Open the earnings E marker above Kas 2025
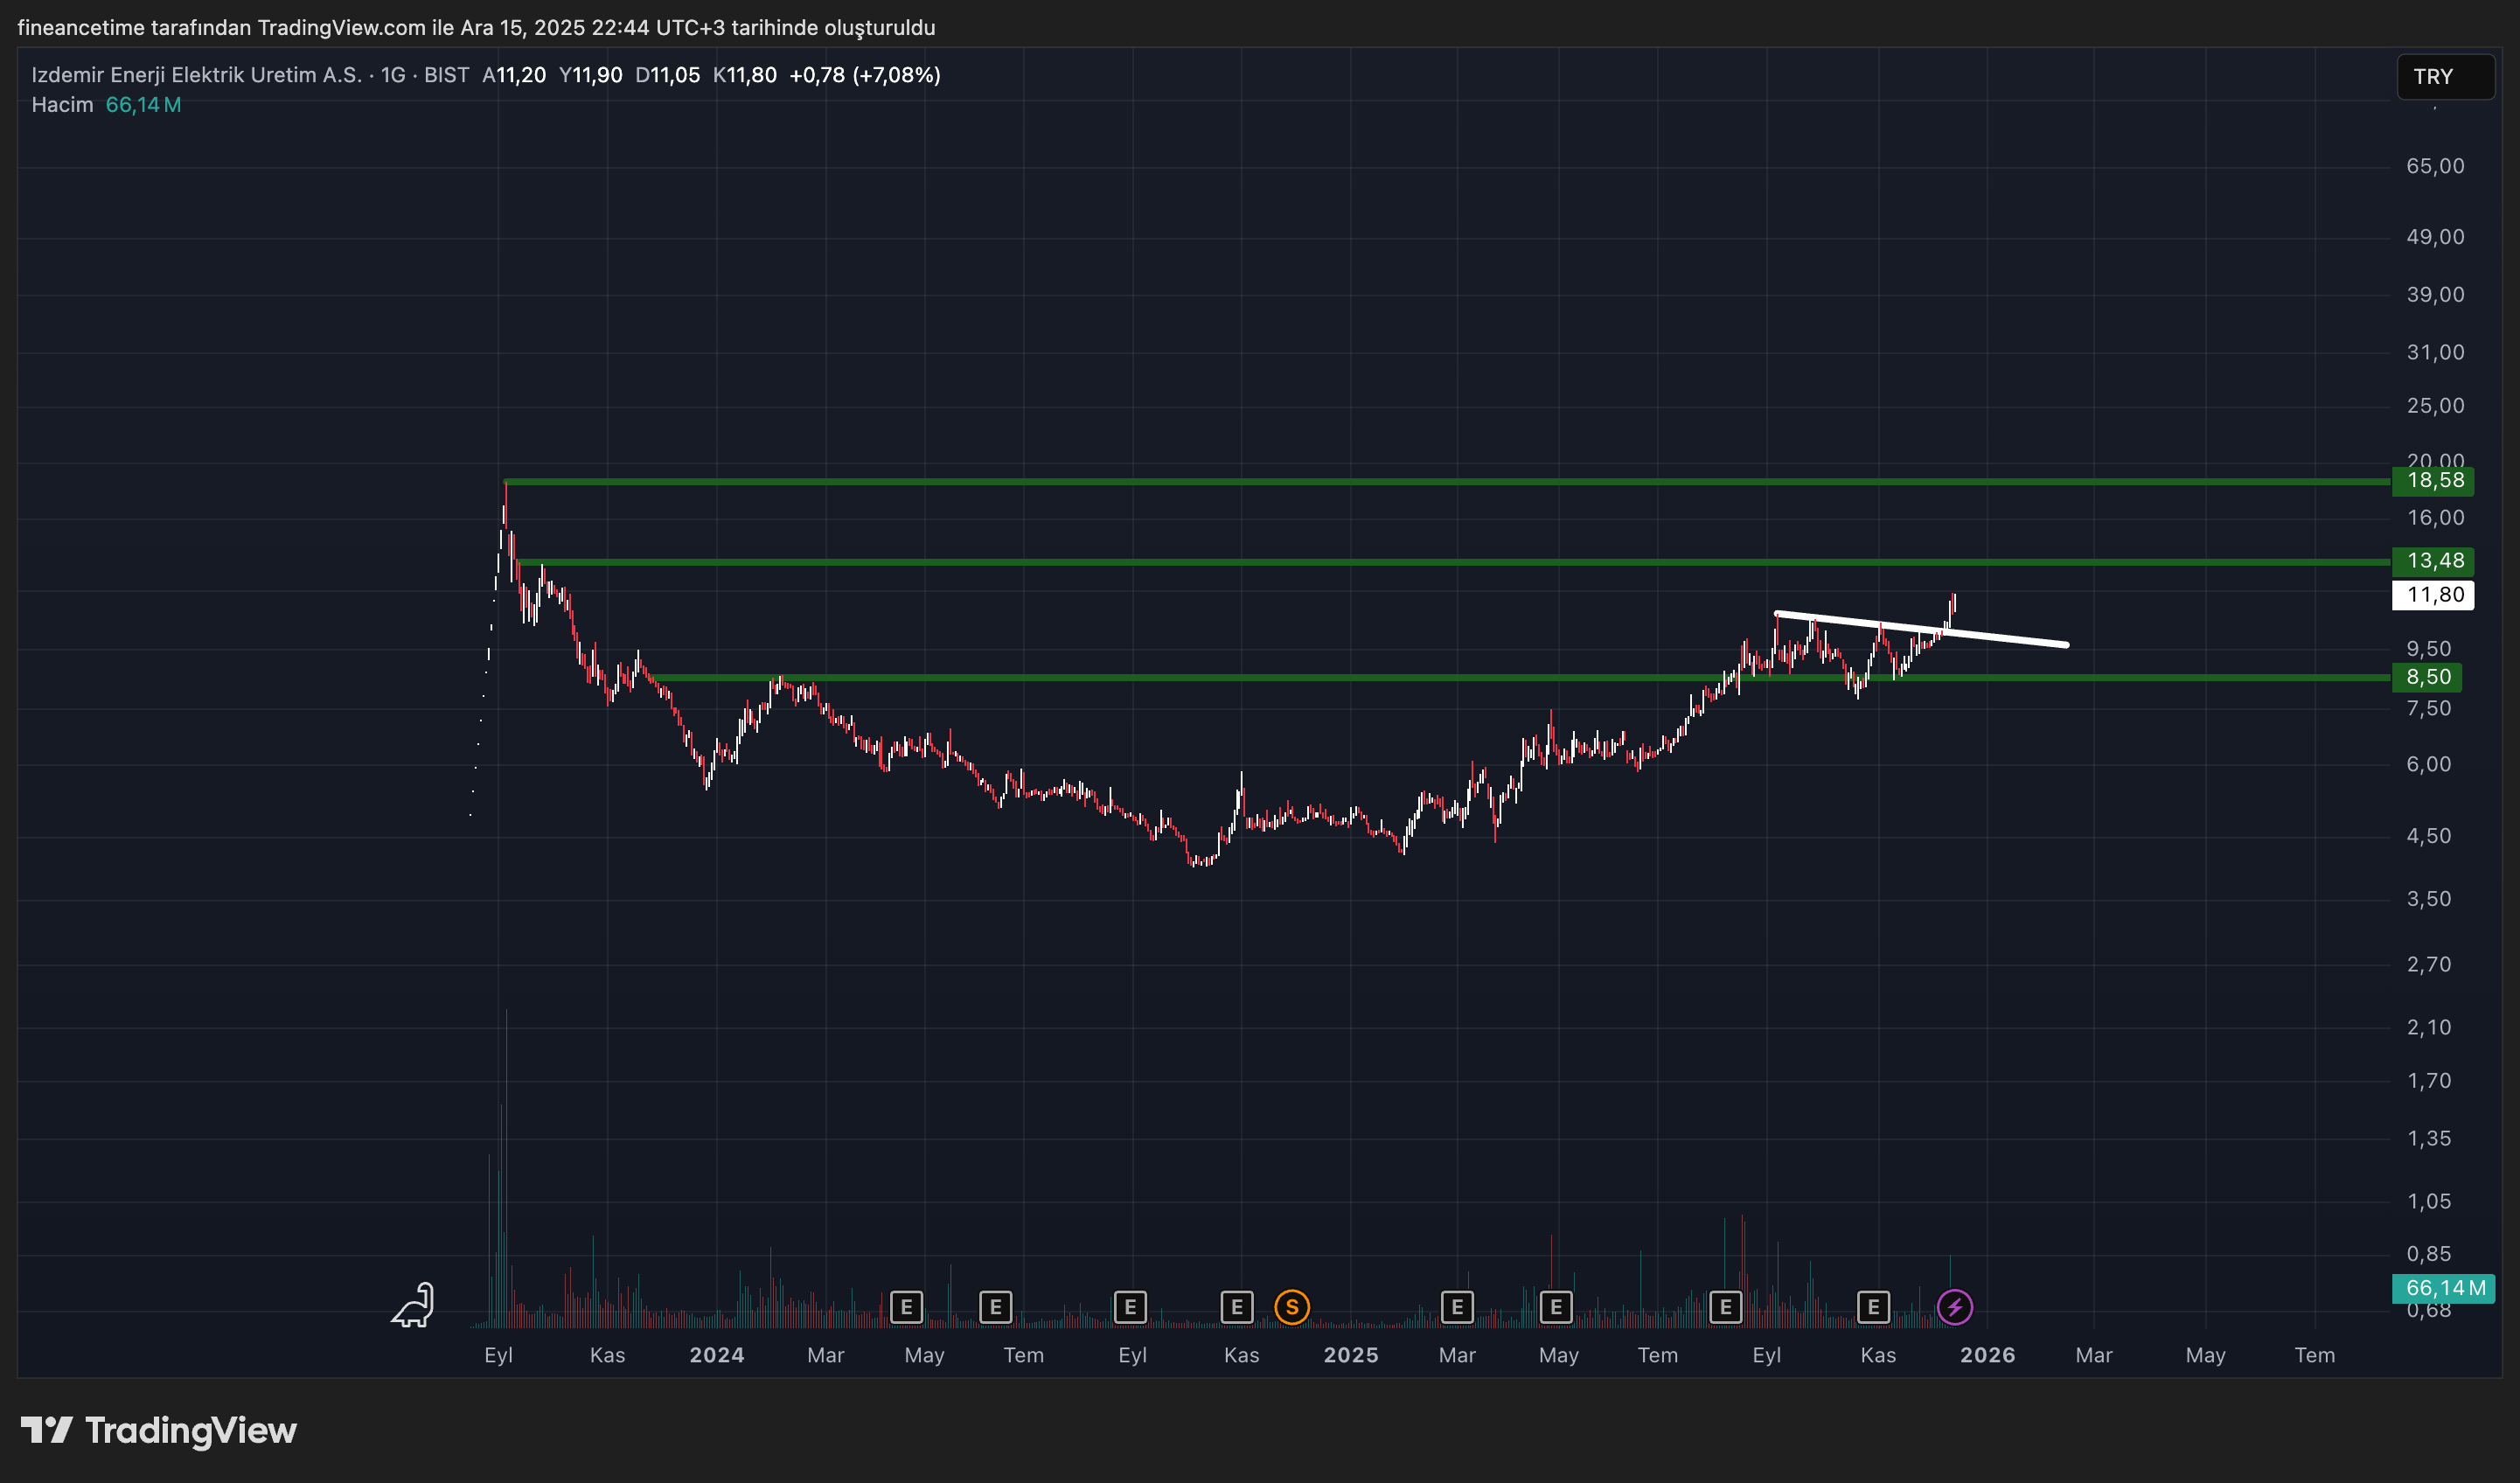This screenshot has width=2520, height=1483. (x=1873, y=1307)
